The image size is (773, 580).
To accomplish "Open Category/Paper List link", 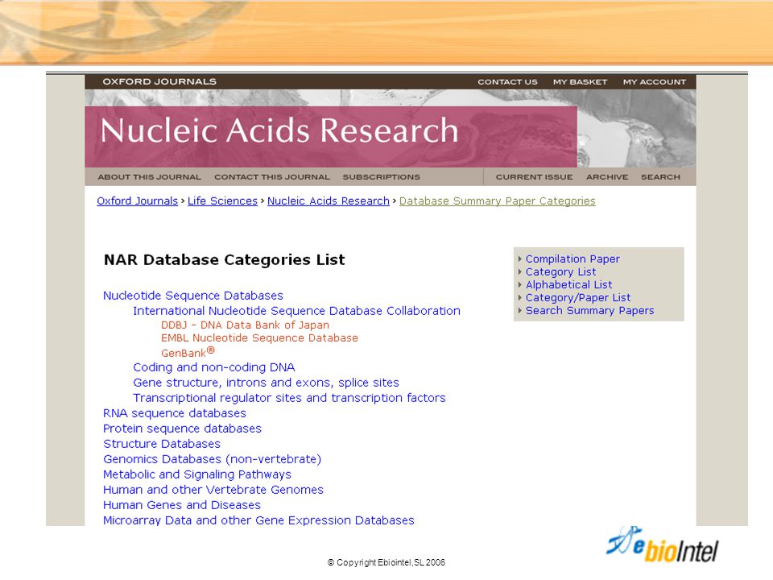I will [x=578, y=297].
